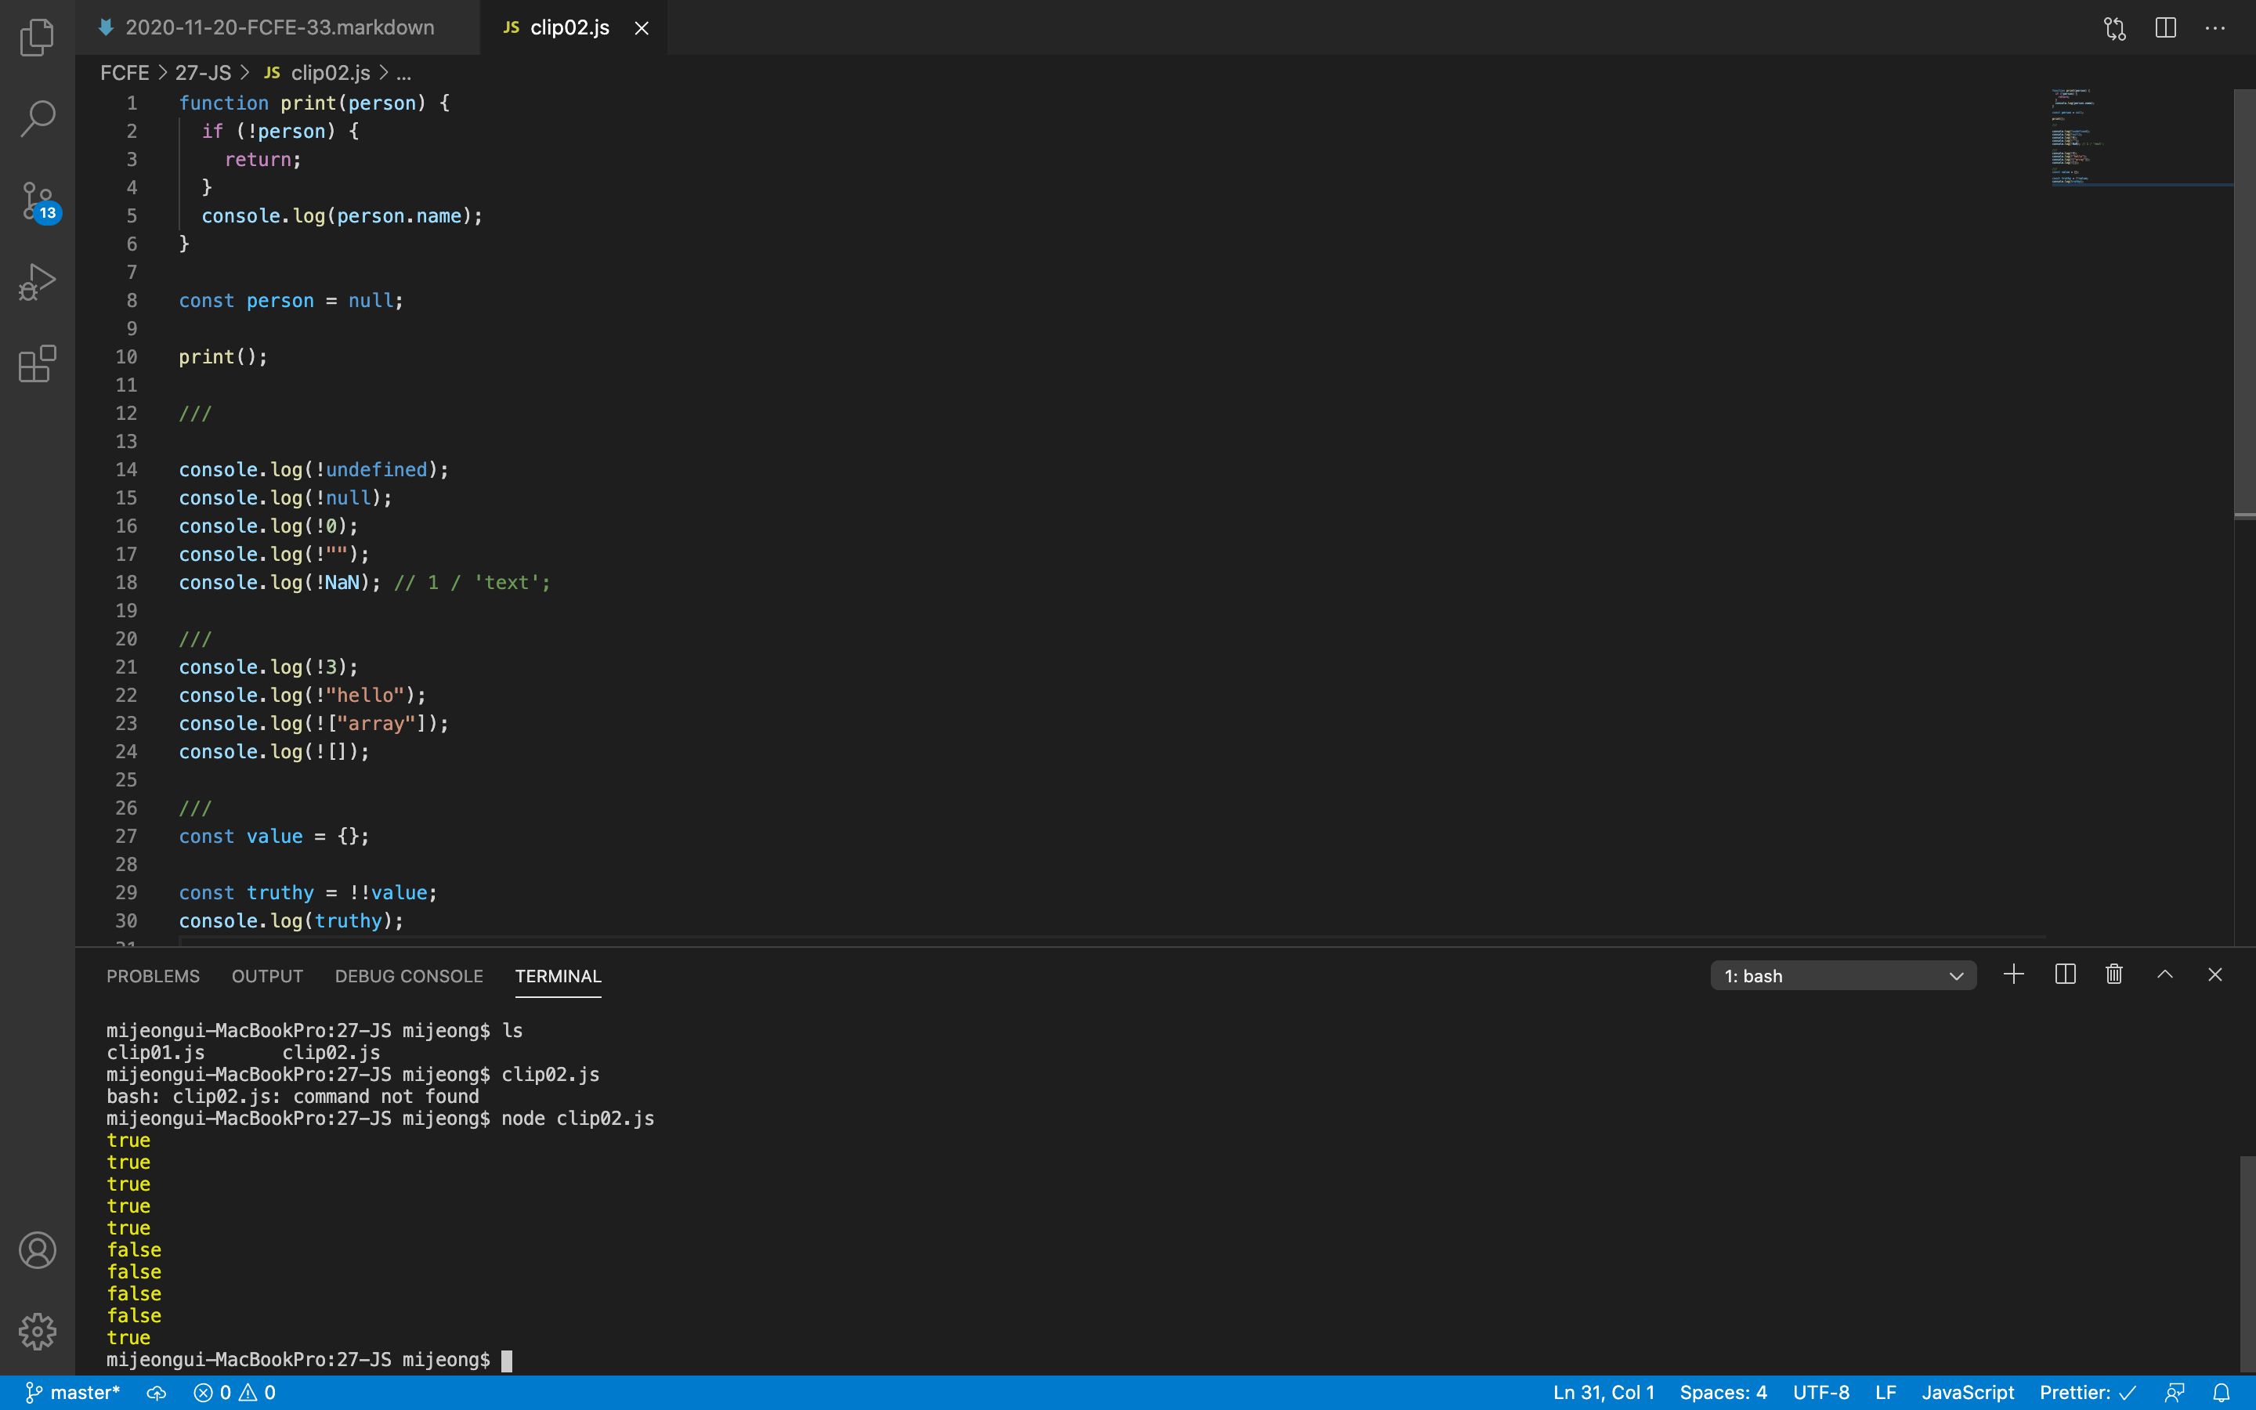Change end of line sequence LF

pos(1886,1392)
